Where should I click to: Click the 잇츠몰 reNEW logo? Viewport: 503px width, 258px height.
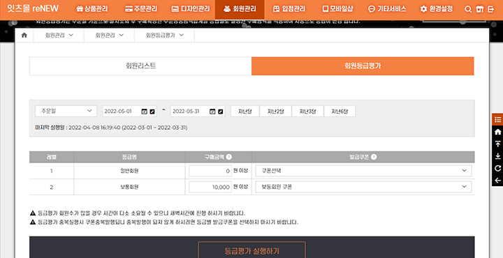(x=33, y=8)
